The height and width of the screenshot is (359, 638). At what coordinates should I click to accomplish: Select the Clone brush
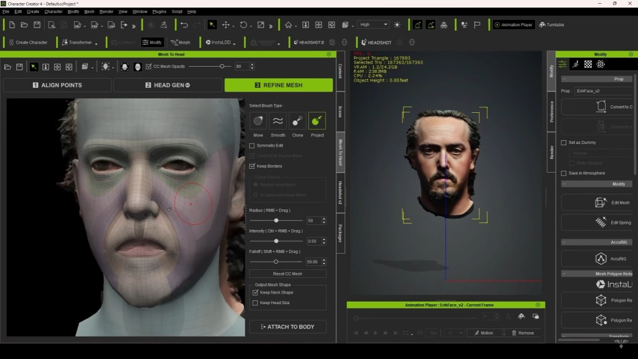[x=297, y=121]
